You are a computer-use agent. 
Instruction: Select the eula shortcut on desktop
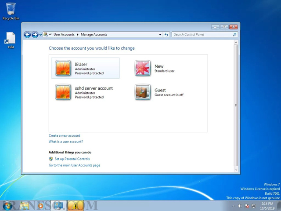pos(11,40)
